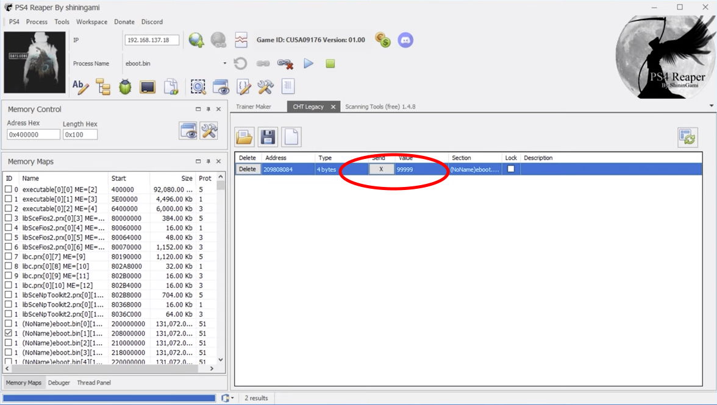Open the Process Name dropdown arrow
The image size is (717, 405).
(224, 63)
